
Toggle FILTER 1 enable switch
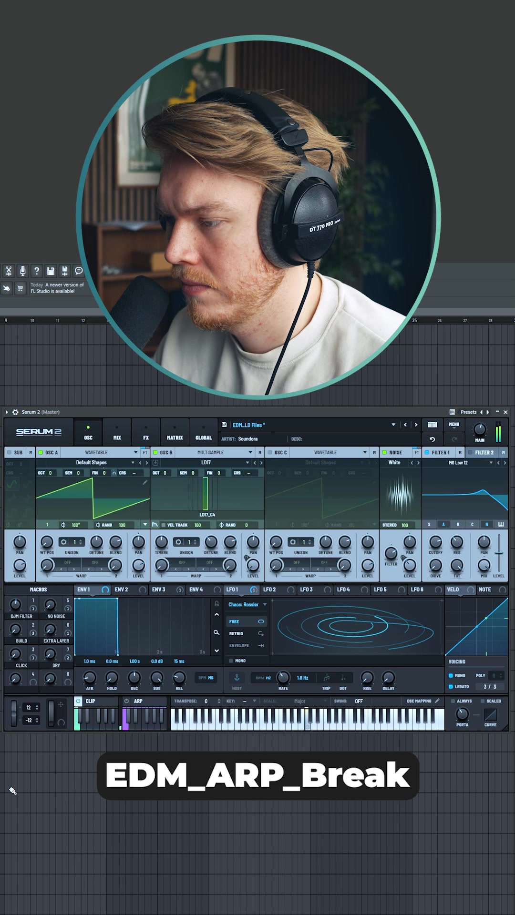tap(427, 452)
